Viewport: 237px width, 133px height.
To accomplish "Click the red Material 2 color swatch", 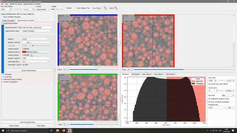I will pyautogui.click(x=24, y=52).
